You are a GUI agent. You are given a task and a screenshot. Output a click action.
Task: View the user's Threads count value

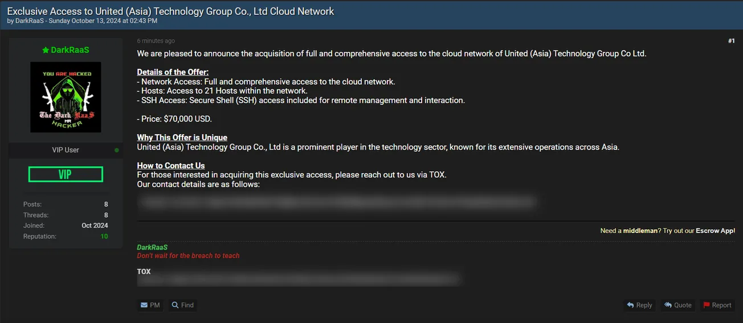point(106,215)
